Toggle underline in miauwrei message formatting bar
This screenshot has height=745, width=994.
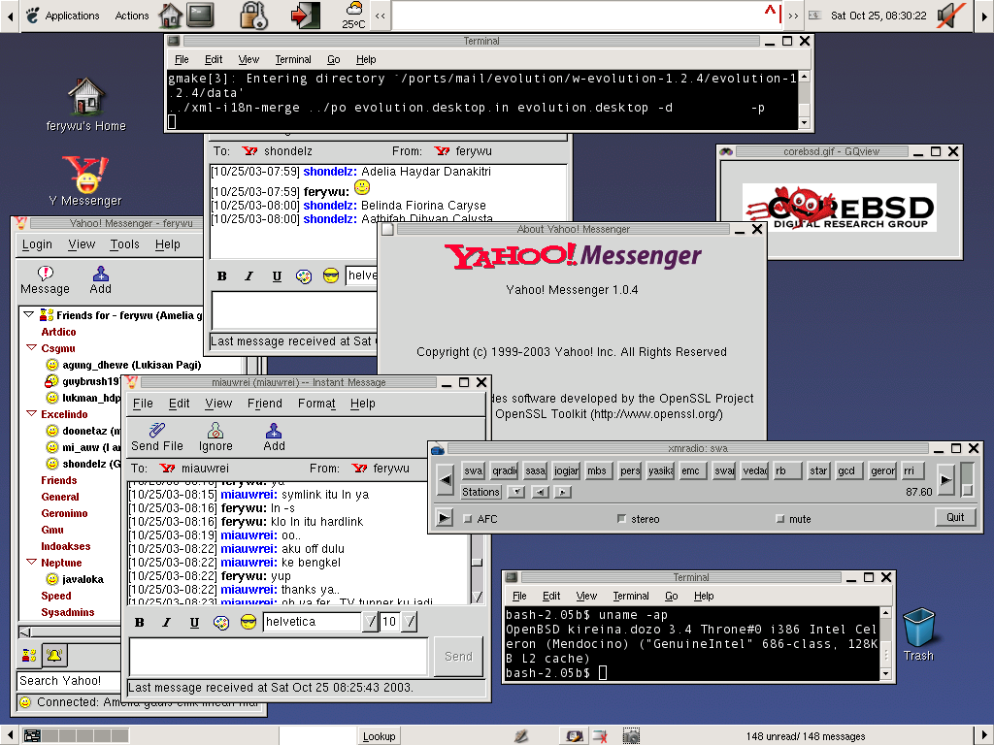pos(194,622)
